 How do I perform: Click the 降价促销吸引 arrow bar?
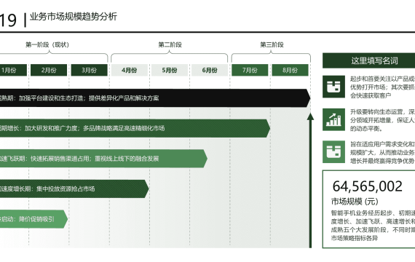tap(34, 219)
